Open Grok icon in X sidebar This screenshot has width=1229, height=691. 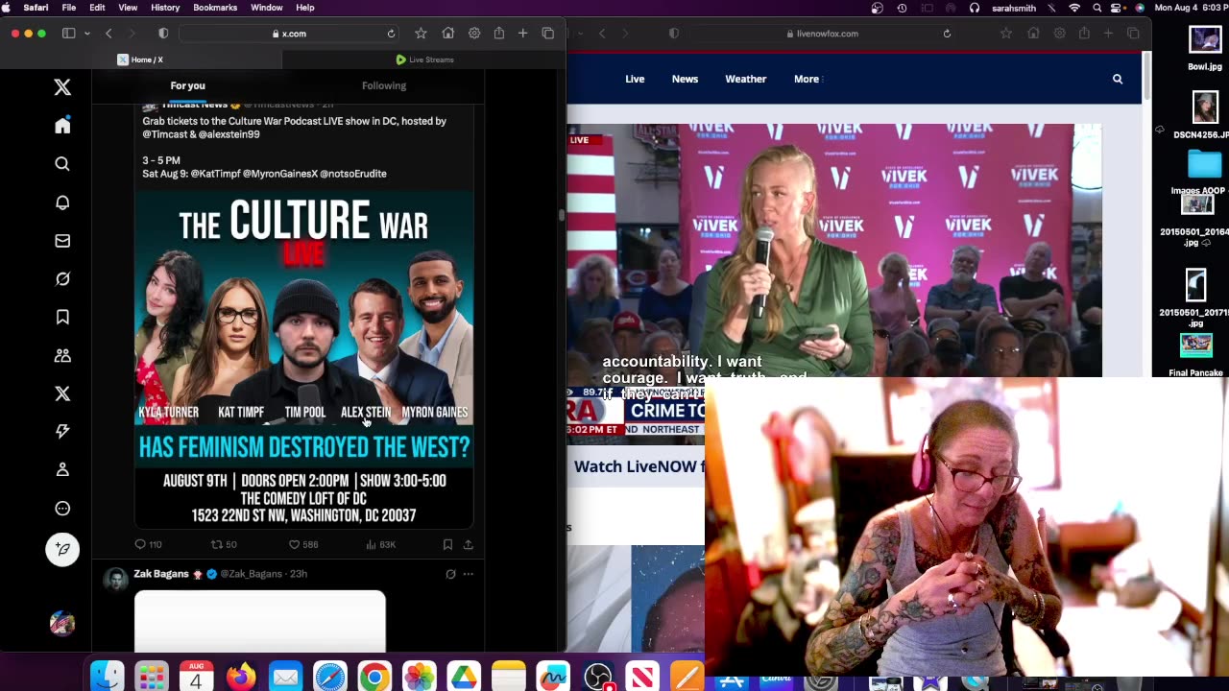(62, 278)
